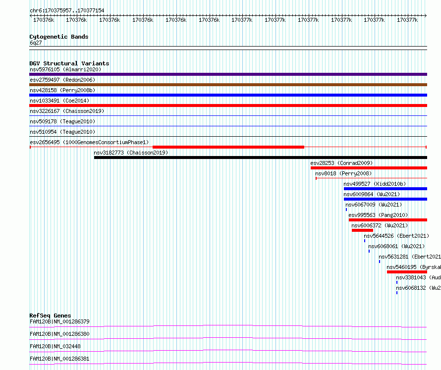
Task: Click the nsv499527 (Kidd2010b) label text
Action: point(375,184)
